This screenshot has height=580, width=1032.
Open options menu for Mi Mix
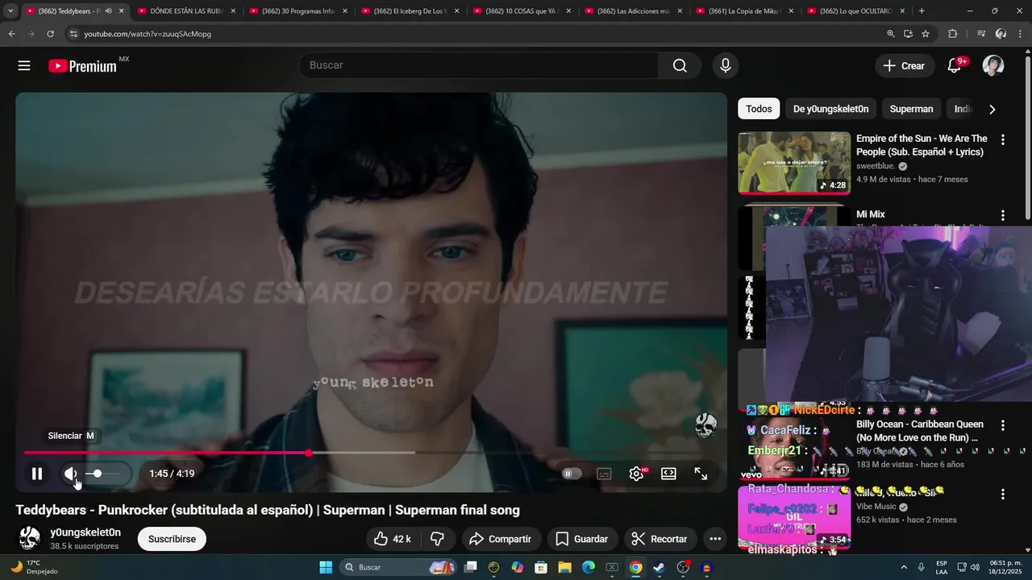(x=1003, y=215)
